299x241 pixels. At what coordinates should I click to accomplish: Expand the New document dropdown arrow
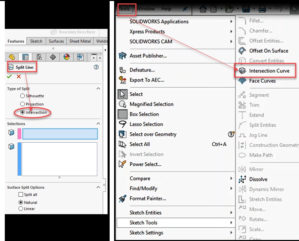(x=221, y=9)
